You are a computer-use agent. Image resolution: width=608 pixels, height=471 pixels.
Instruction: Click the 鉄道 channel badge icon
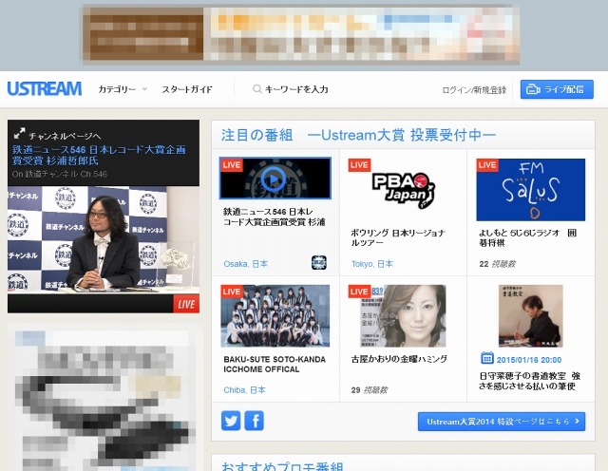(319, 263)
